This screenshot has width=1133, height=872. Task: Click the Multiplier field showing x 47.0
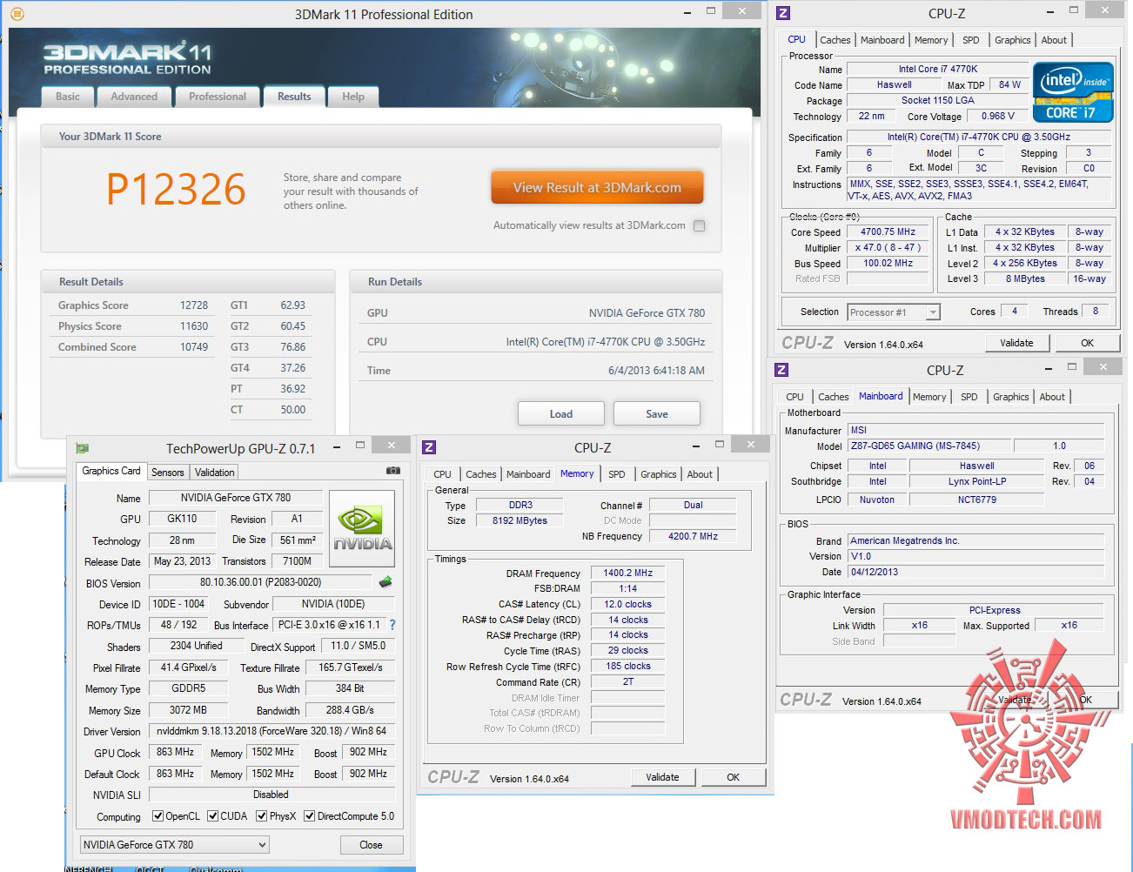pyautogui.click(x=888, y=248)
